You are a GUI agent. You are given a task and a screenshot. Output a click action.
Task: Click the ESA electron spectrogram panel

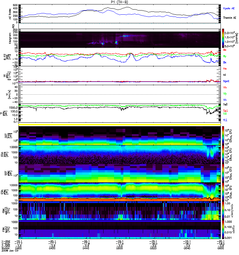coord(119,192)
